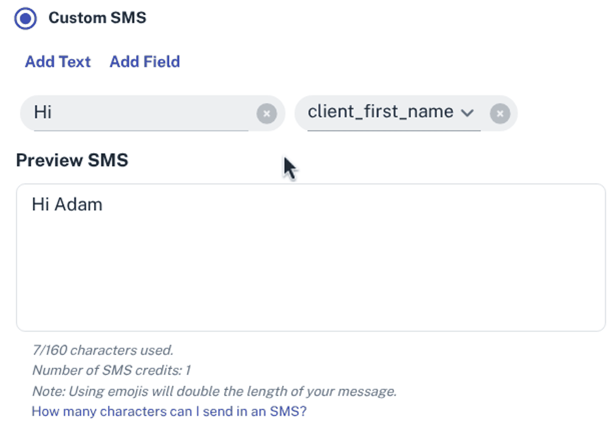Click into the "Hi" text input

coord(140,112)
